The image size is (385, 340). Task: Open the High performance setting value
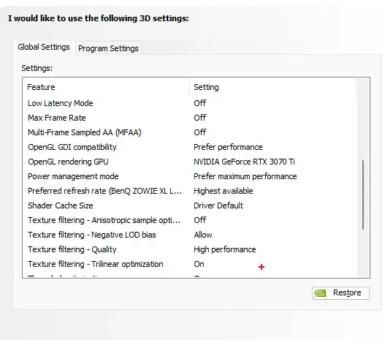tap(225, 249)
